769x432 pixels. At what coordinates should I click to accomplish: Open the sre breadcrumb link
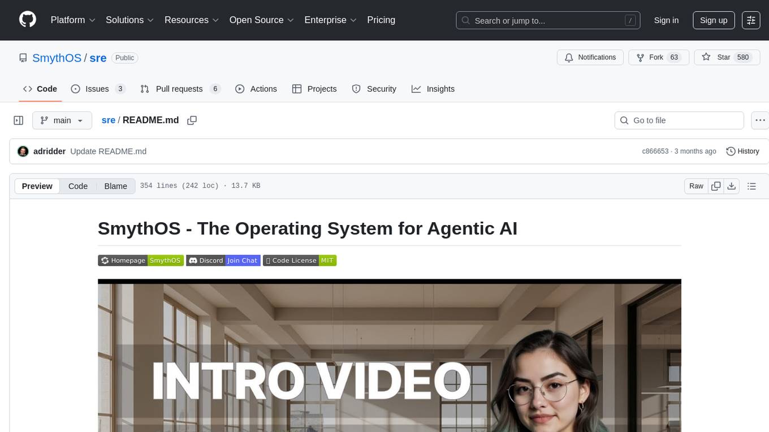pos(109,120)
